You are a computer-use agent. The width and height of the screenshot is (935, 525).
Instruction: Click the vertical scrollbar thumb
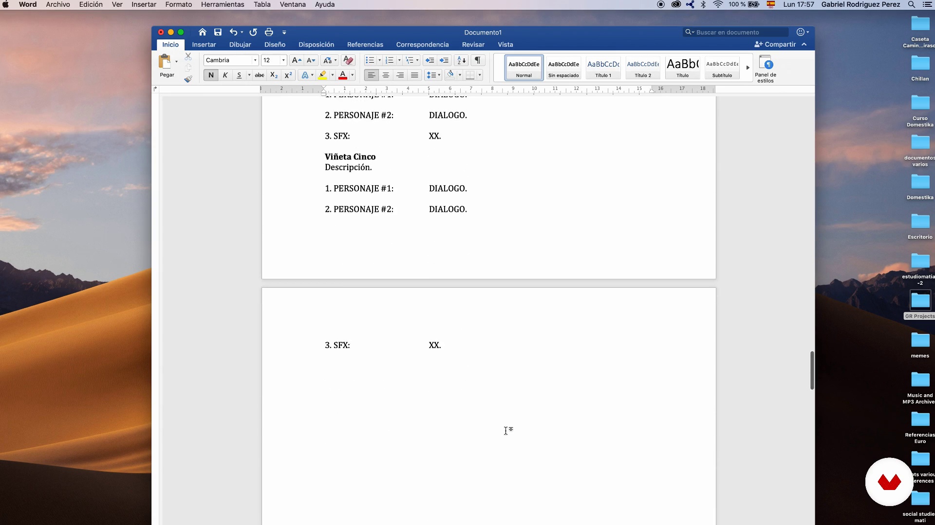coord(812,370)
